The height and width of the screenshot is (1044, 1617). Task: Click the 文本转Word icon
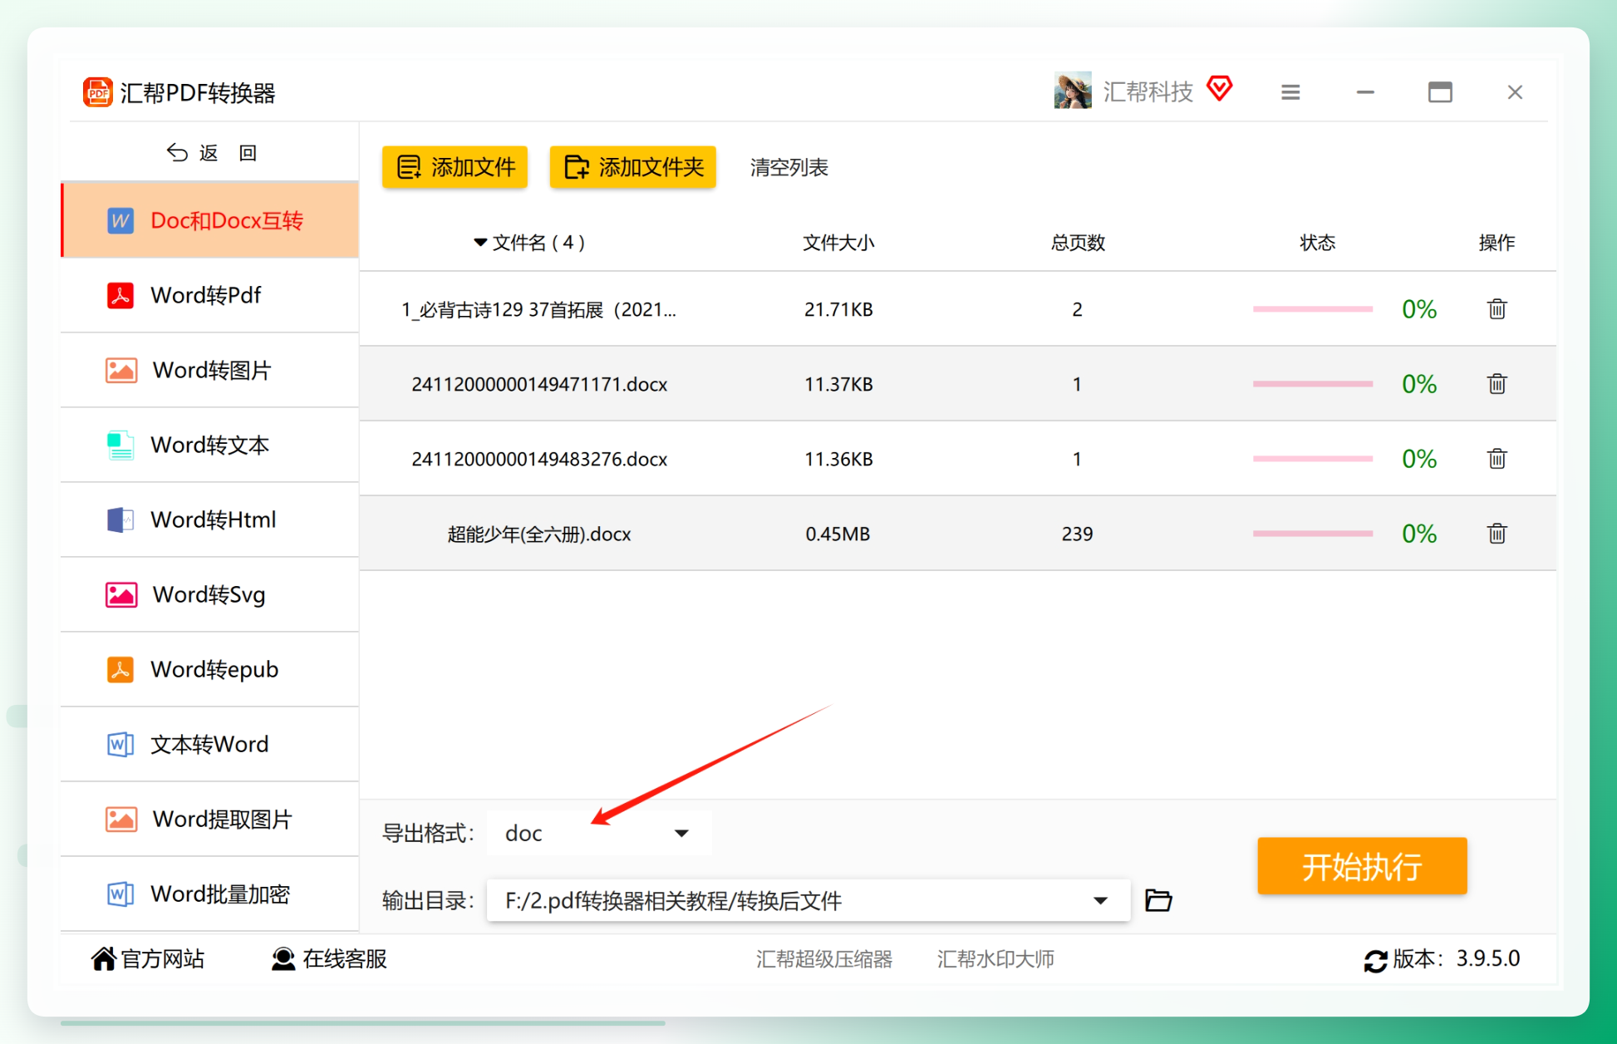[120, 744]
